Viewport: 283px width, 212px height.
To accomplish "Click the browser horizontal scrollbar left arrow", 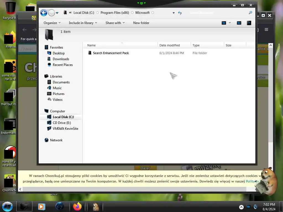I will (20, 189).
